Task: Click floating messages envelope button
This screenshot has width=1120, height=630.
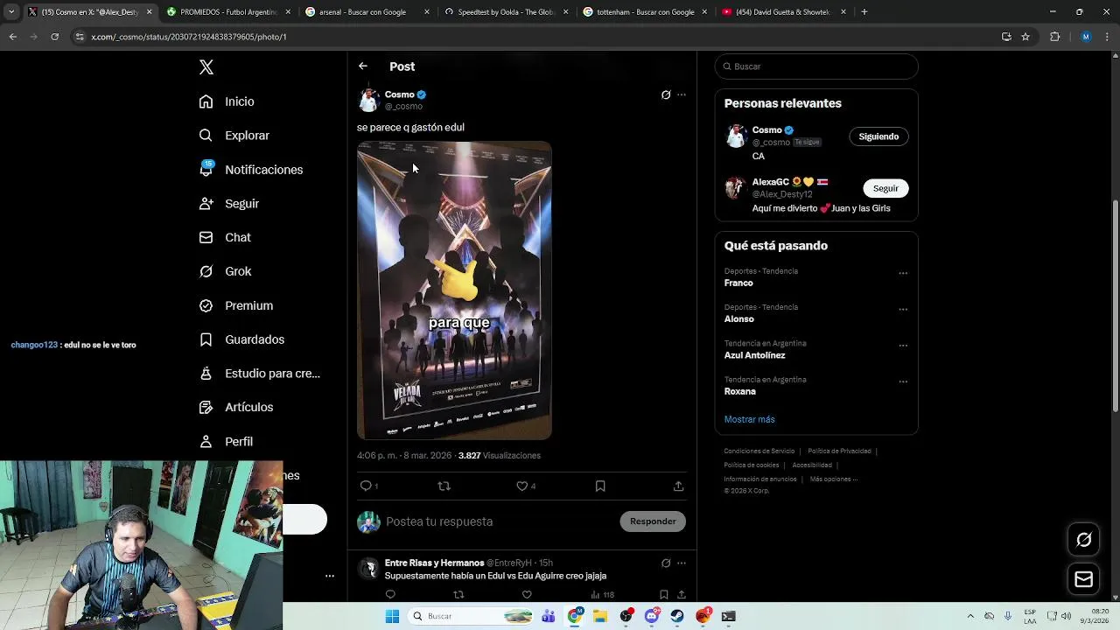Action: 1083,579
